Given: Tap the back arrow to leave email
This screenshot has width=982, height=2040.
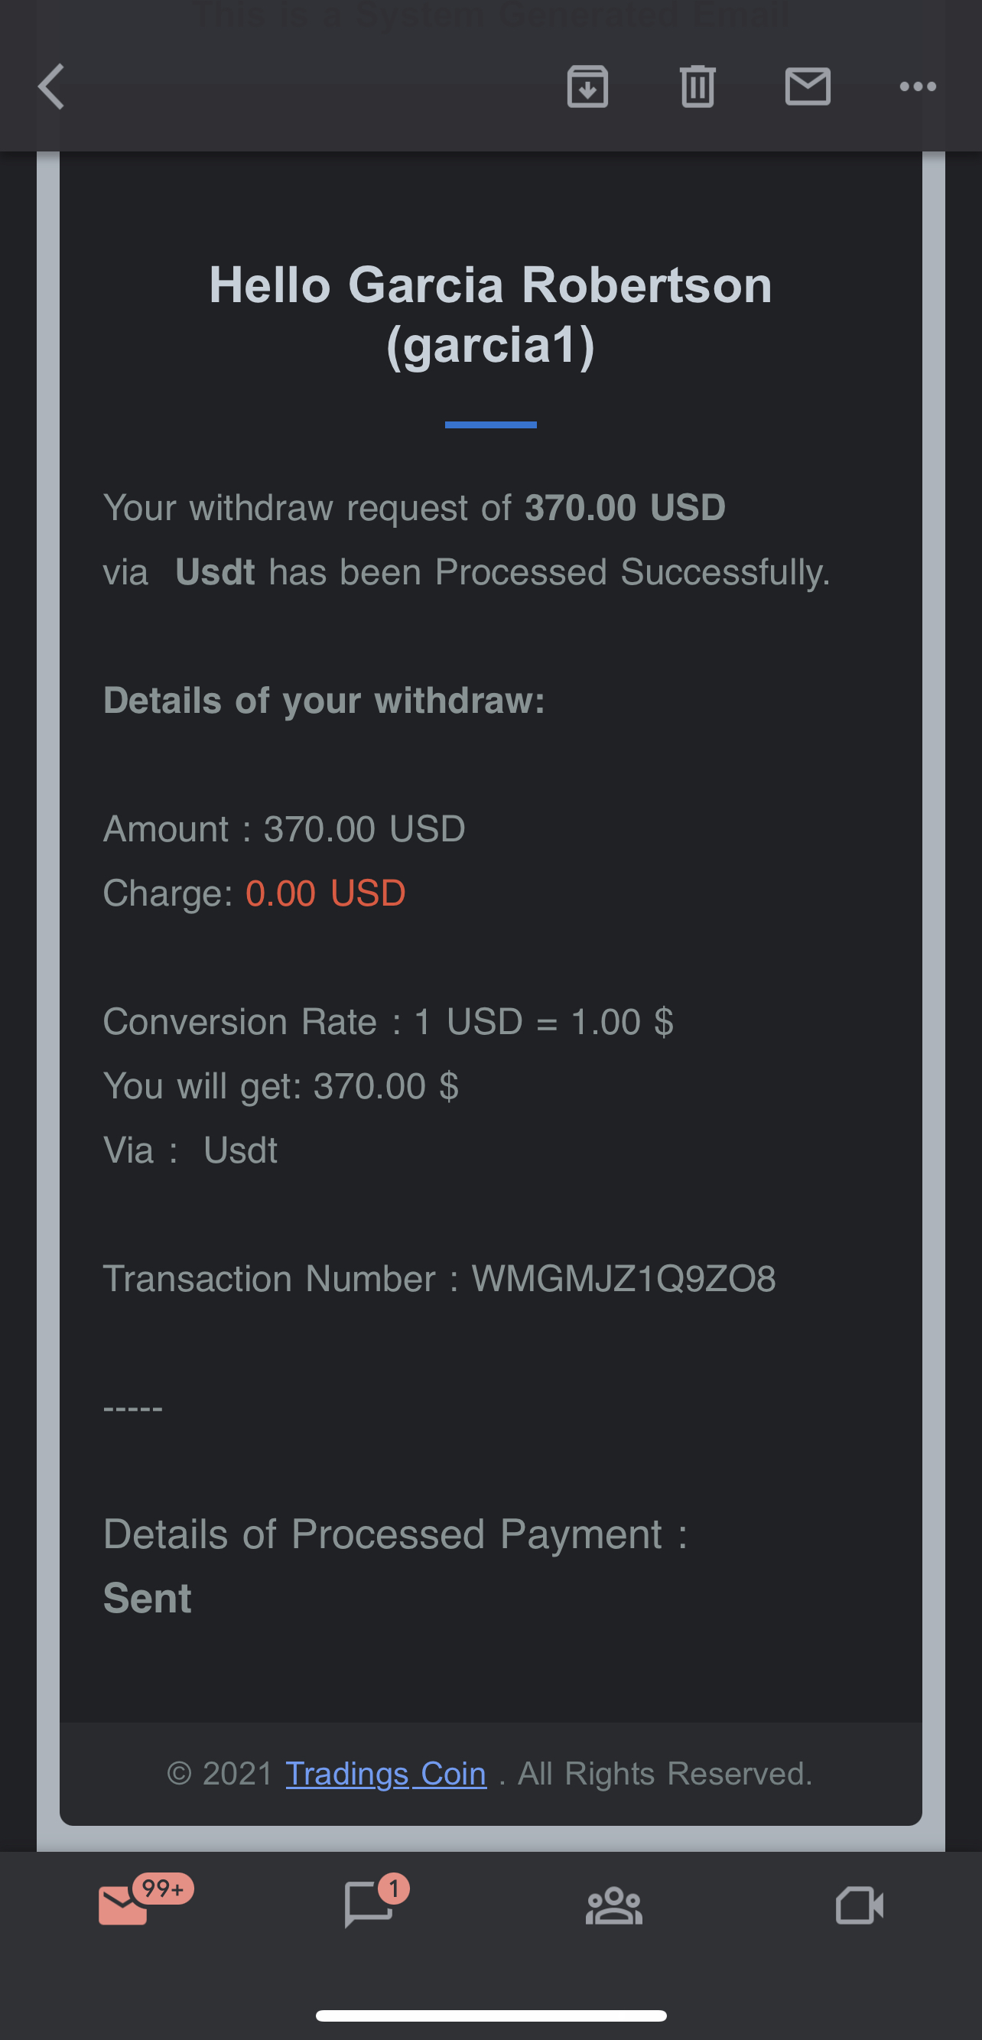Looking at the screenshot, I should 52,86.
